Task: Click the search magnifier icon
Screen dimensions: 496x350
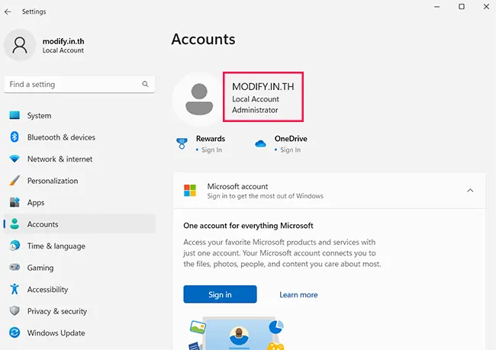Action: [x=145, y=85]
